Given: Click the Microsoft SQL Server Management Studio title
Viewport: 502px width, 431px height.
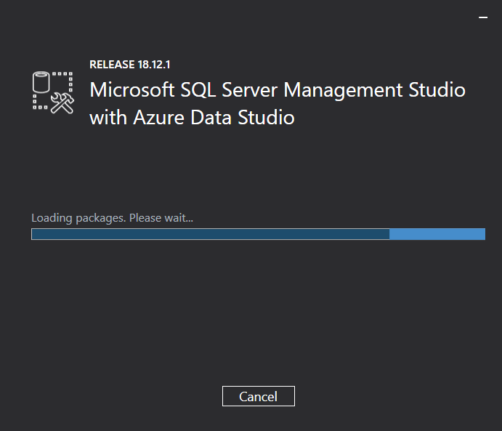Looking at the screenshot, I should (277, 90).
